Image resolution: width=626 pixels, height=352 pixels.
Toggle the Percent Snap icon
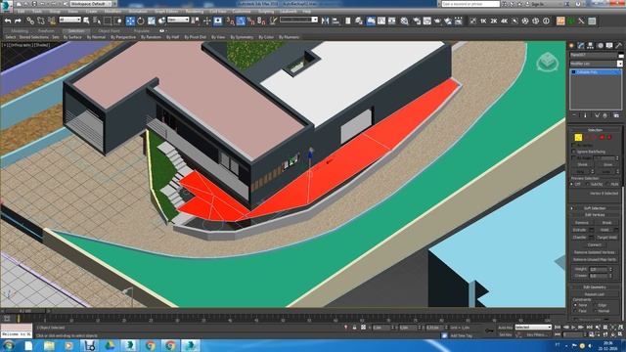[250, 21]
